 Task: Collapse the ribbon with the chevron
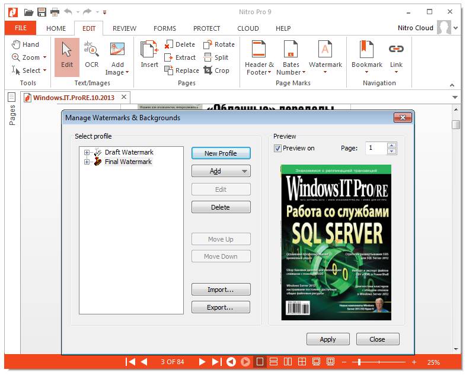tap(452, 85)
